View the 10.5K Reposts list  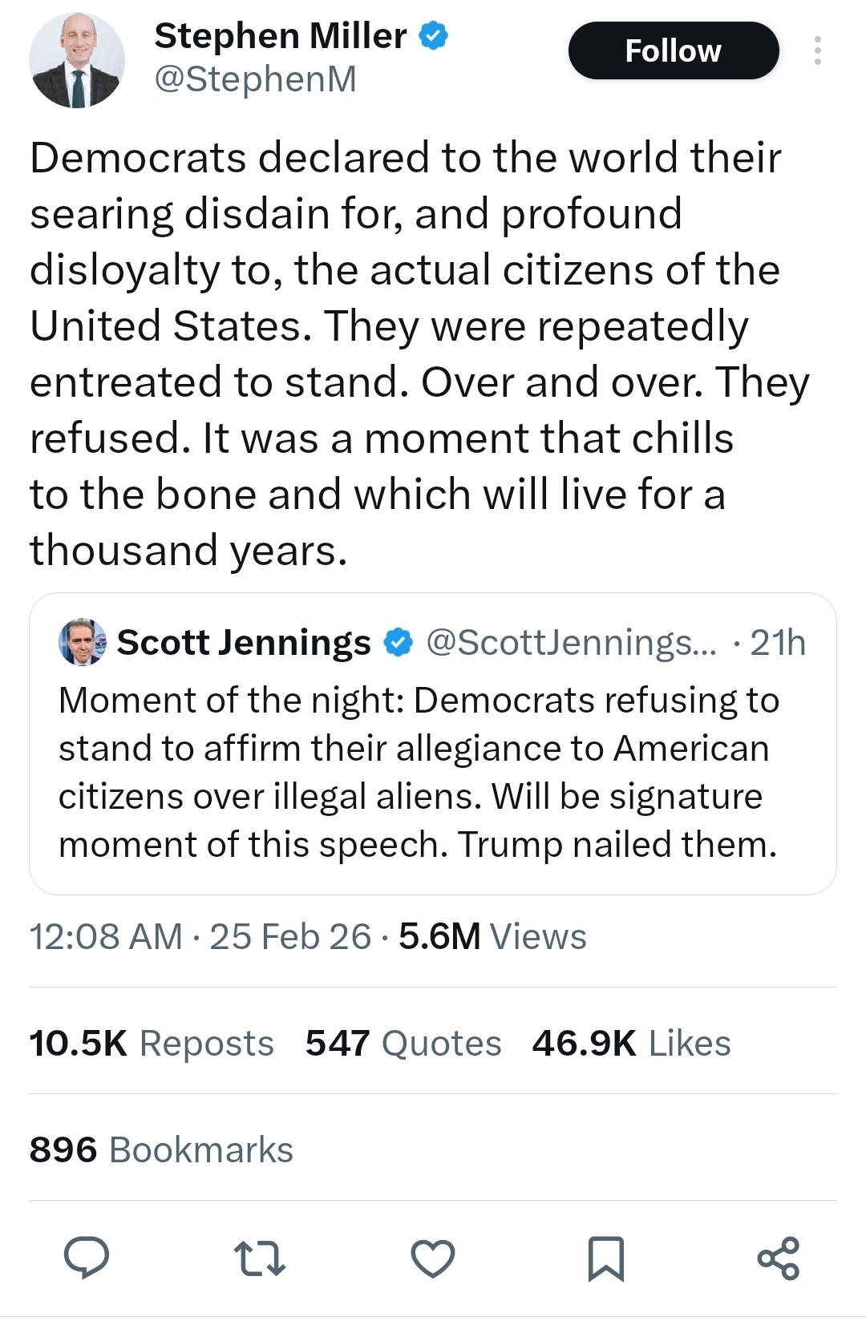click(x=152, y=1043)
